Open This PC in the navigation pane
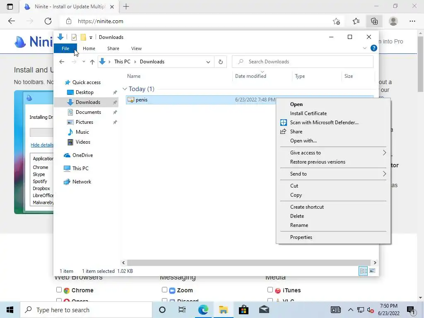424x318 pixels. point(80,169)
